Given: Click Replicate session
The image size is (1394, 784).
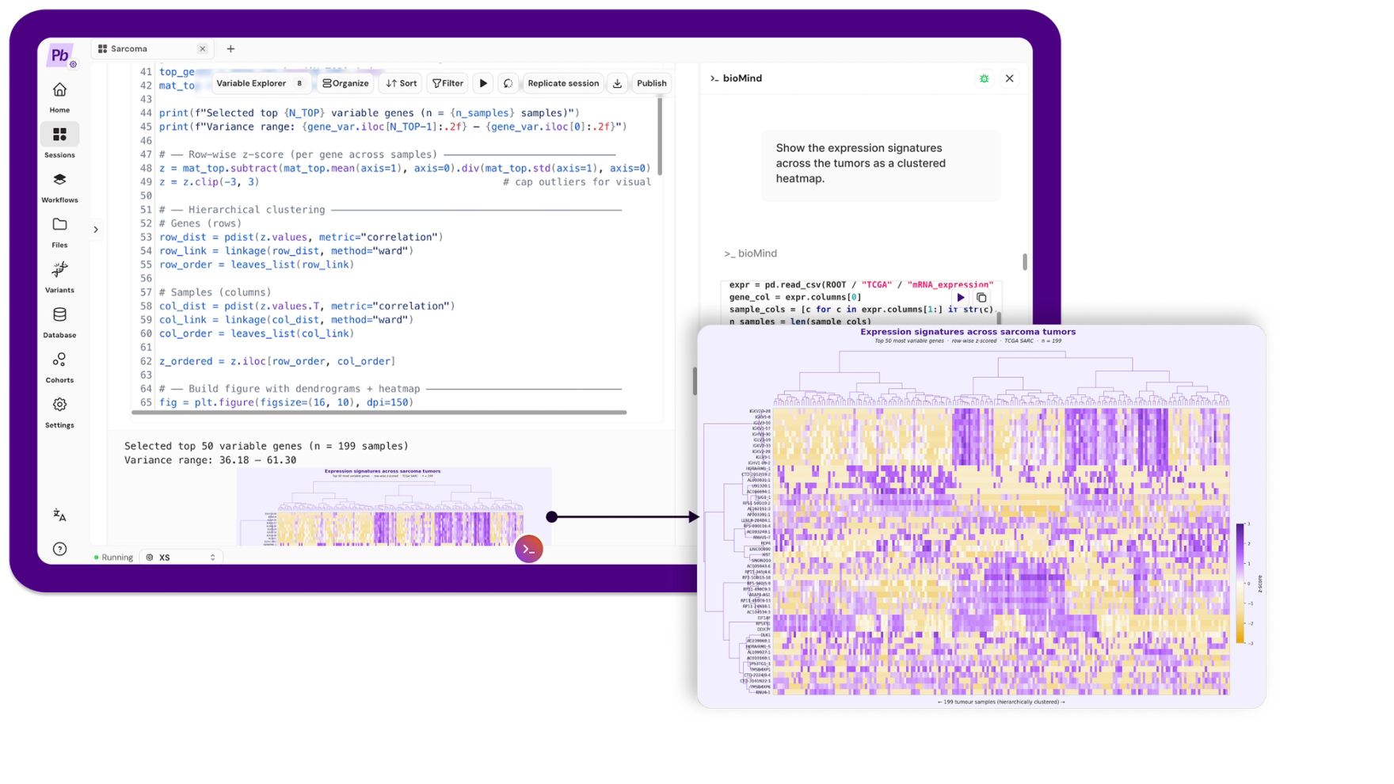Looking at the screenshot, I should tap(563, 83).
